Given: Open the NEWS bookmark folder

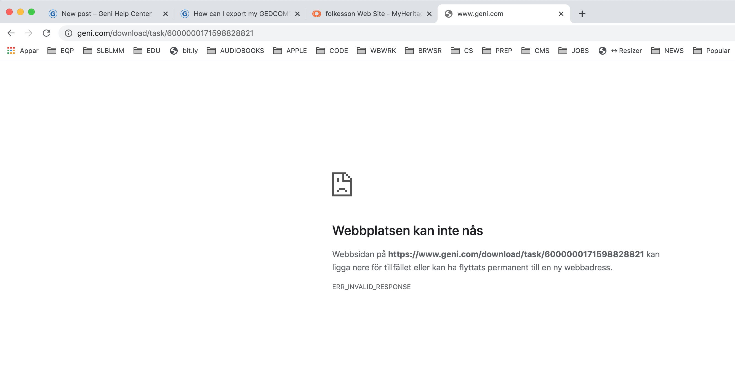Looking at the screenshot, I should point(667,50).
